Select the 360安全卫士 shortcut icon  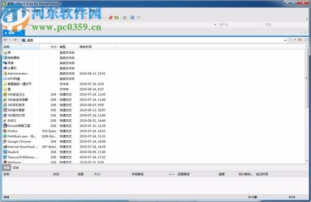click(x=5, y=94)
